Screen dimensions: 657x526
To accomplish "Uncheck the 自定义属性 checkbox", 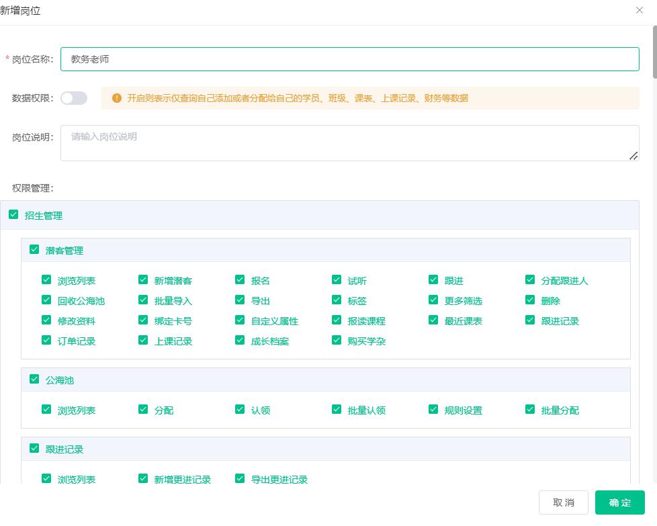I will [x=240, y=320].
